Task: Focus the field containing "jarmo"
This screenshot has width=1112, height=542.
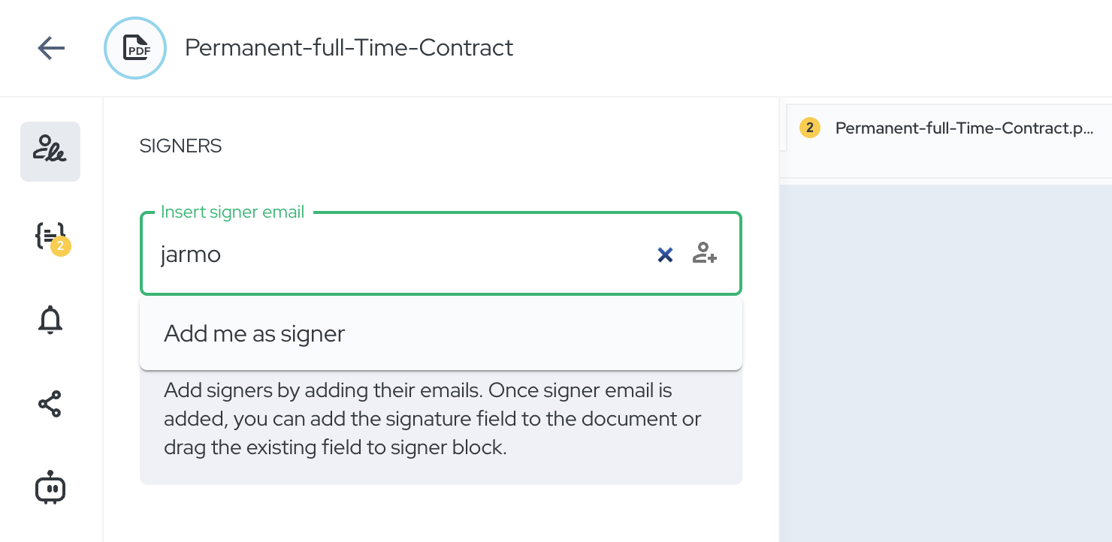Action: pyautogui.click(x=391, y=255)
